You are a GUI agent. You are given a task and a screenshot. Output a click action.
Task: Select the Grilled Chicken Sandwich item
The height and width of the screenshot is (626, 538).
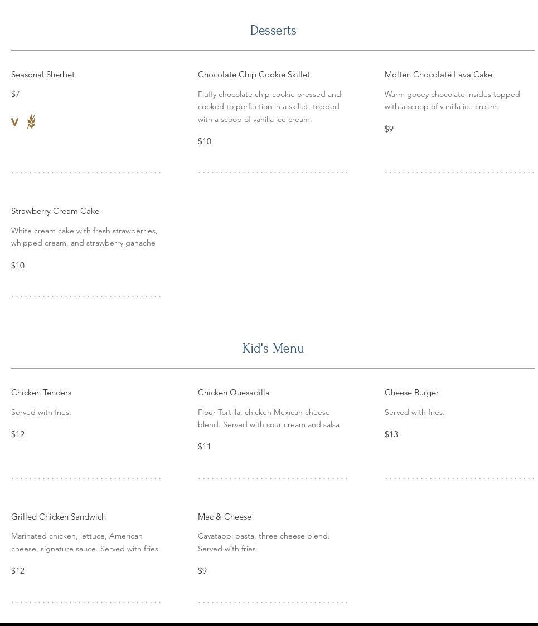59,517
